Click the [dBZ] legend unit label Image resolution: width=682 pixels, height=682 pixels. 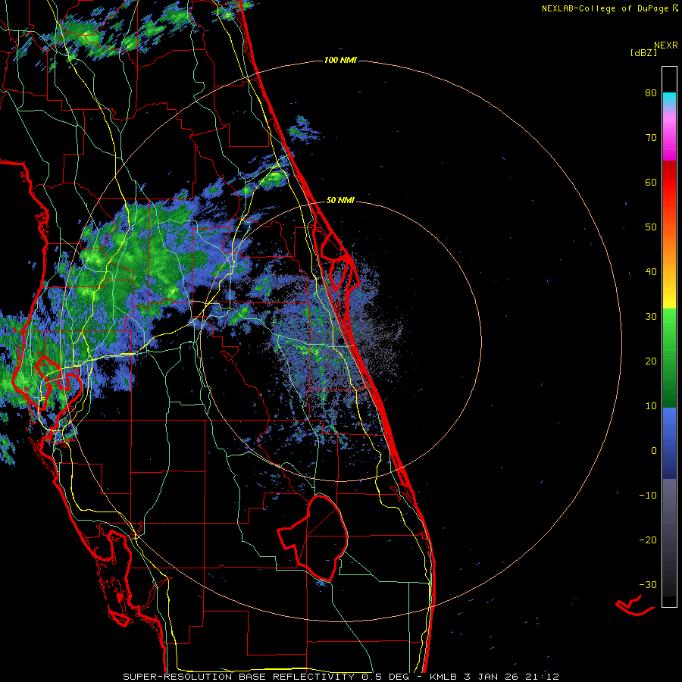[x=643, y=52]
